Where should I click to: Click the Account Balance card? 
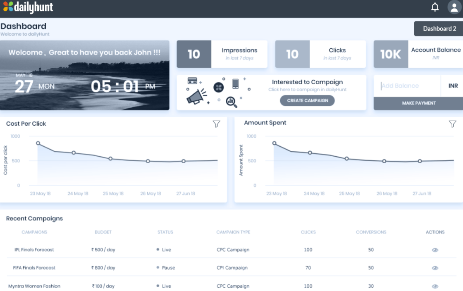click(x=418, y=54)
